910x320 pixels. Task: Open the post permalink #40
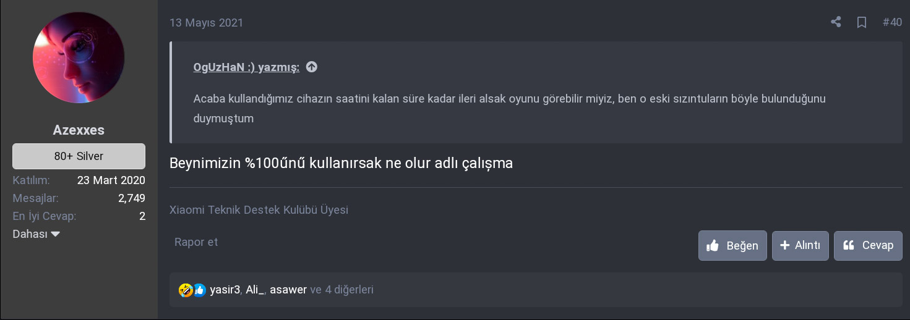[892, 22]
